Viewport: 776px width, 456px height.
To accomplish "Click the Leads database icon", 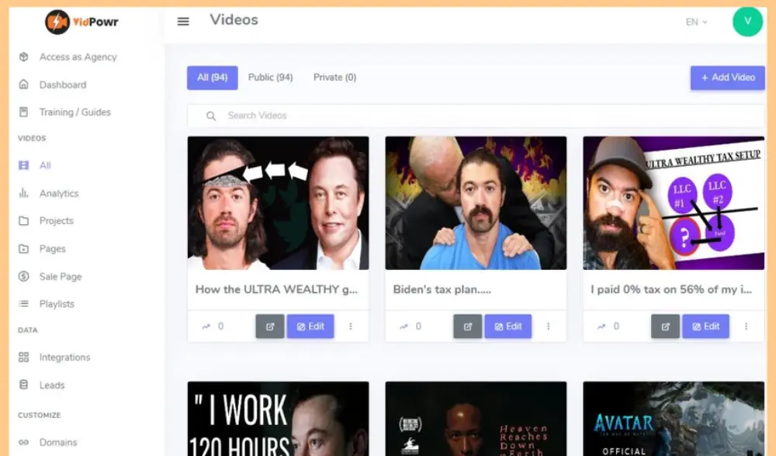I will pyautogui.click(x=24, y=385).
